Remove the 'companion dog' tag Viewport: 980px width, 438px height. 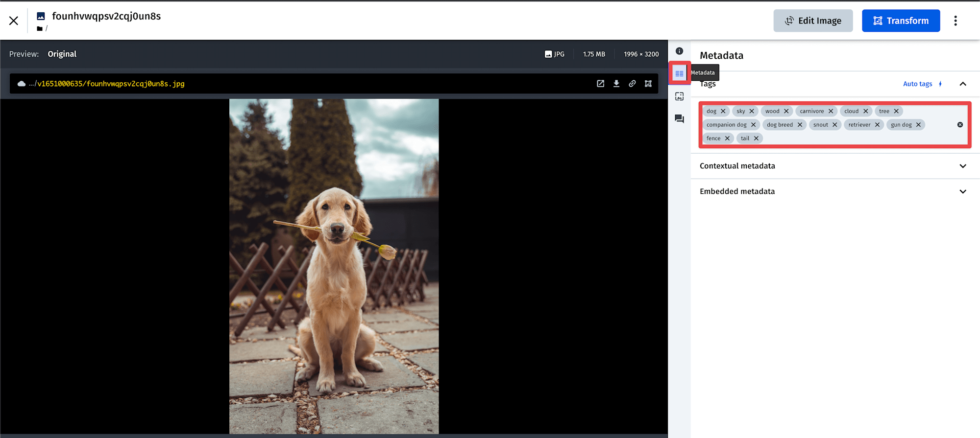click(754, 125)
